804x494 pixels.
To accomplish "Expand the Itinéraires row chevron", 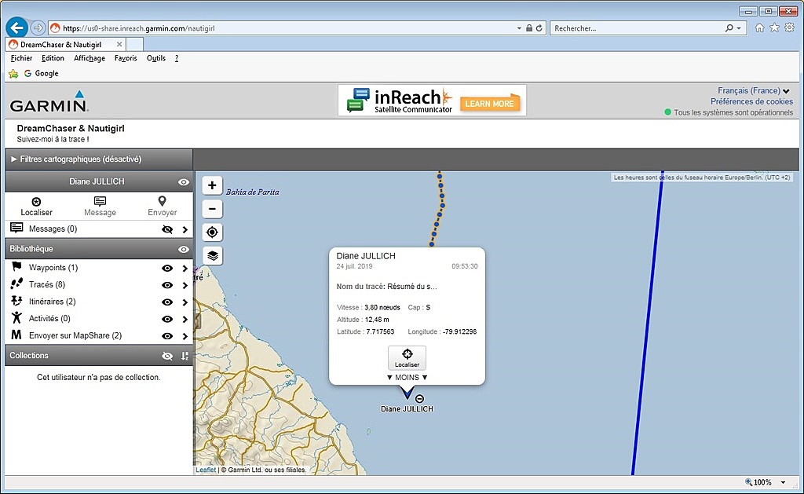I will pyautogui.click(x=185, y=302).
